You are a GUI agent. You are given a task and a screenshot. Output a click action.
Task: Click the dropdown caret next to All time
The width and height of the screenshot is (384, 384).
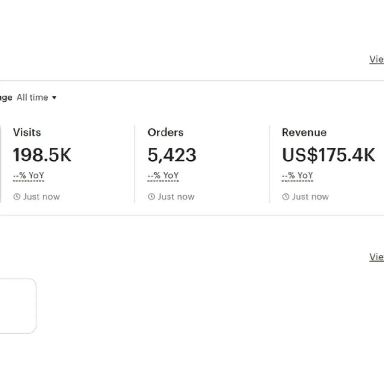tap(54, 98)
